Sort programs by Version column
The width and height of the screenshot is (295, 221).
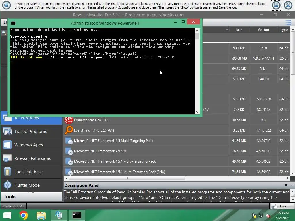point(263,30)
